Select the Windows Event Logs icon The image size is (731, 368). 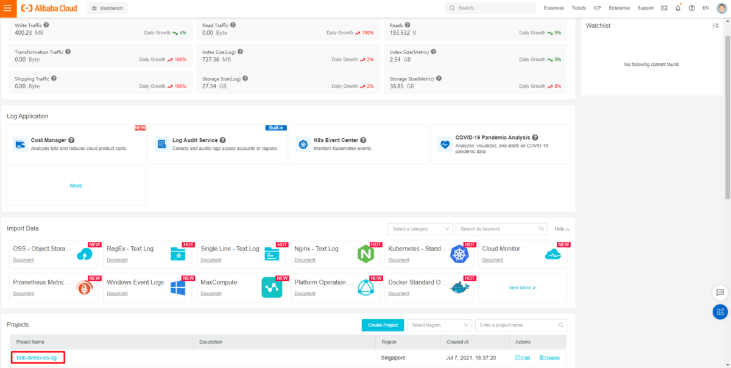(178, 288)
